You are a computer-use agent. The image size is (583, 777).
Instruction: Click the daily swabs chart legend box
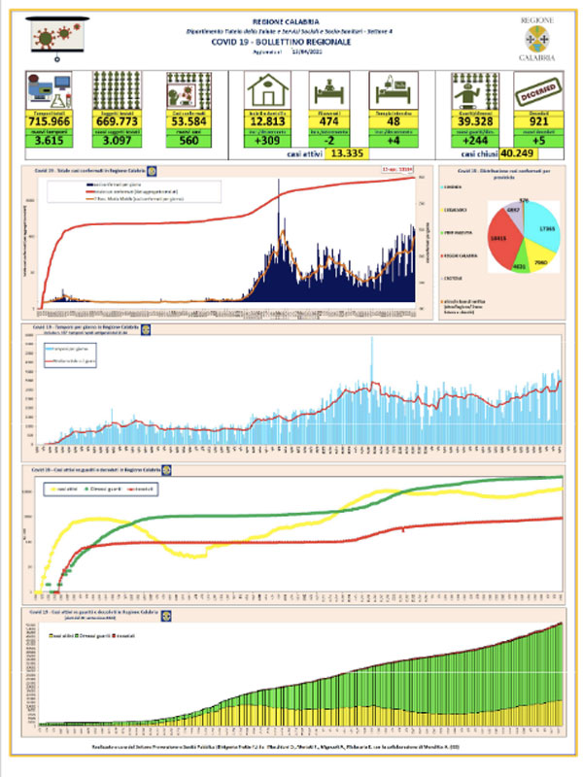[x=70, y=355]
